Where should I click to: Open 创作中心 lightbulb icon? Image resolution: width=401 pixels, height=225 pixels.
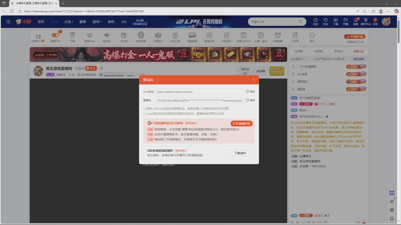pos(365,21)
